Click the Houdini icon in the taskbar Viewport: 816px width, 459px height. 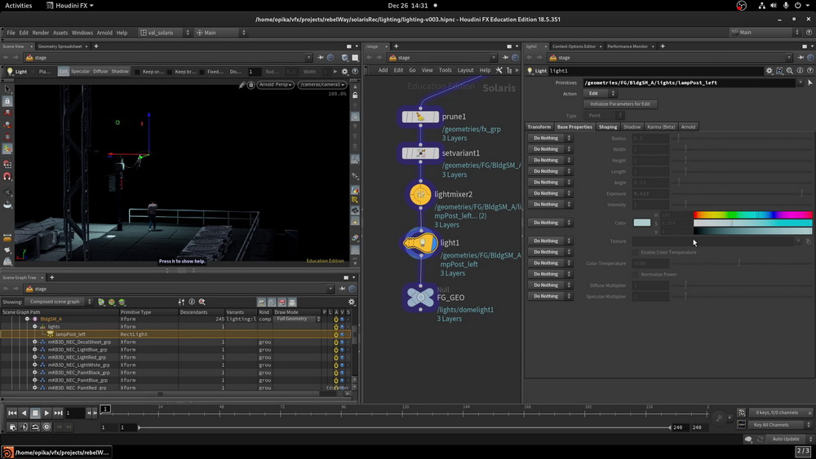tap(7, 452)
